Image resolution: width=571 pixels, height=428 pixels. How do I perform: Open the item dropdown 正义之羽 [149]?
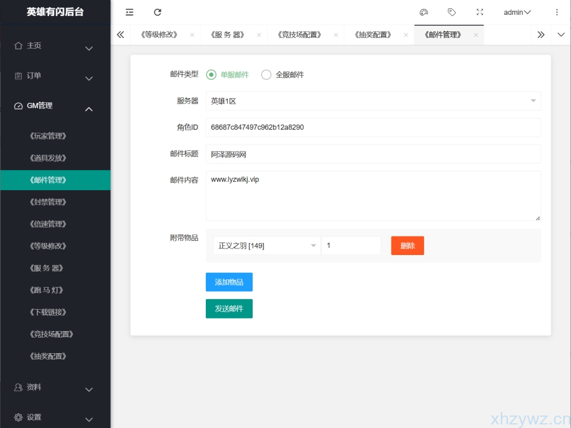(x=266, y=246)
